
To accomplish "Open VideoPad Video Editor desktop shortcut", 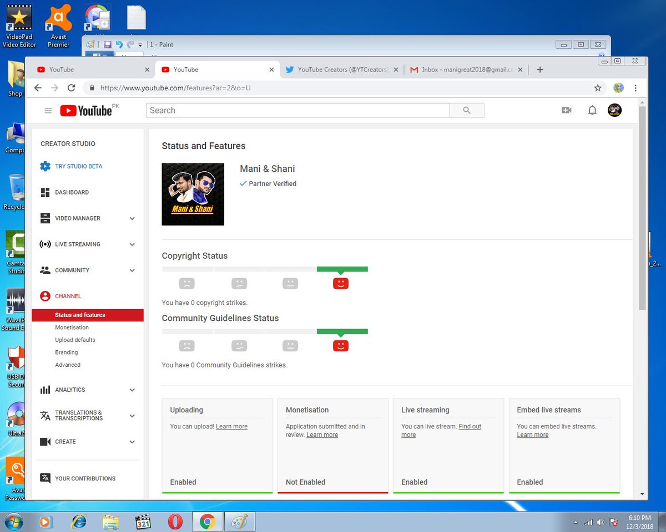I will click(19, 26).
